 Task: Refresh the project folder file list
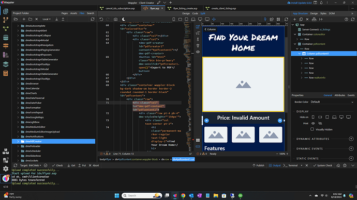pyautogui.click(x=93, y=19)
